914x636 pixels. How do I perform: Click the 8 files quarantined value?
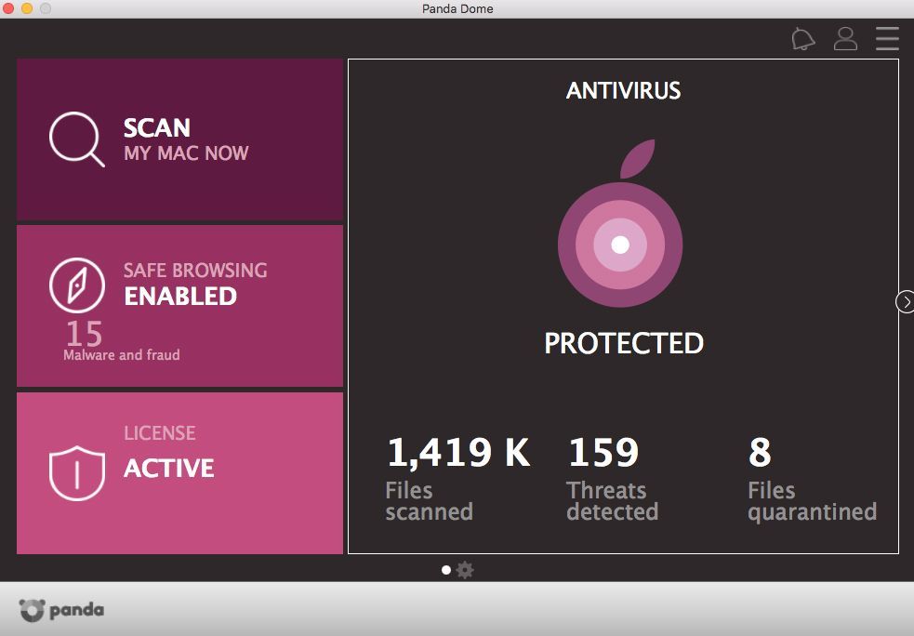tap(760, 452)
